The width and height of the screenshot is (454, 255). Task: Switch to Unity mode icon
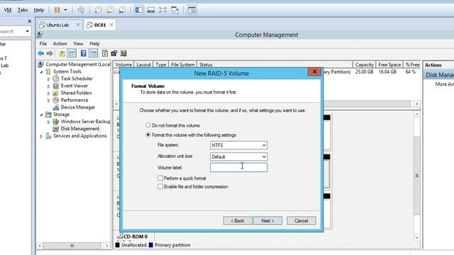point(175,10)
